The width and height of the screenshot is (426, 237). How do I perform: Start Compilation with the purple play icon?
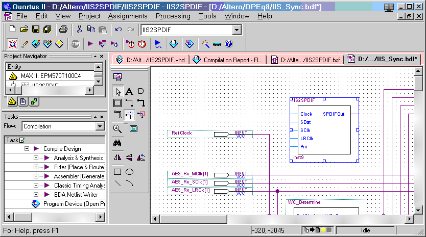pyautogui.click(x=90, y=44)
